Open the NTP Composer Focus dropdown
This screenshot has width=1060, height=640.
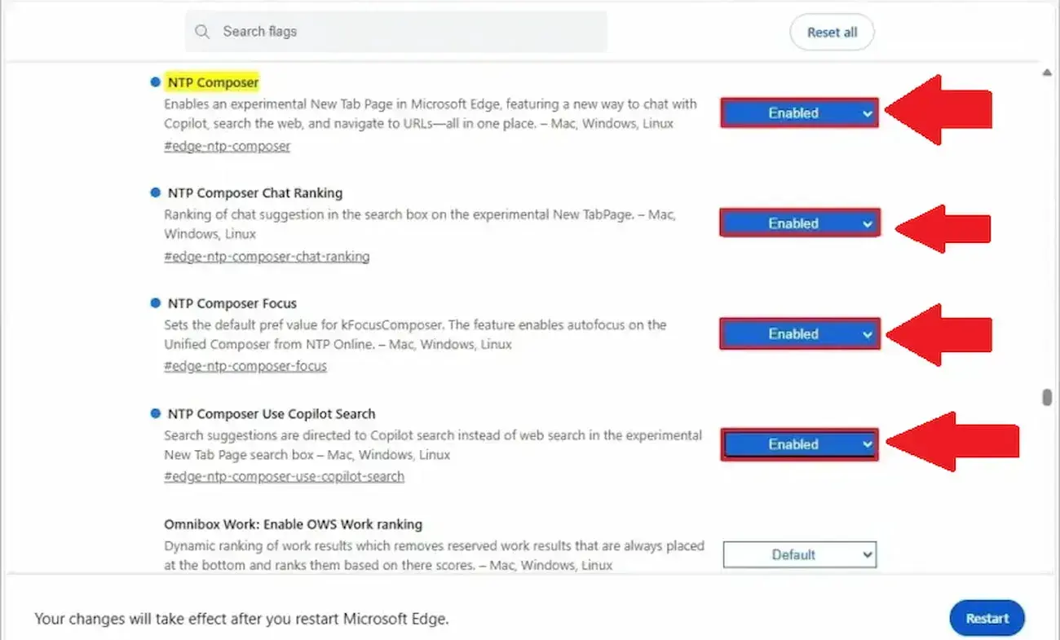[x=798, y=333]
